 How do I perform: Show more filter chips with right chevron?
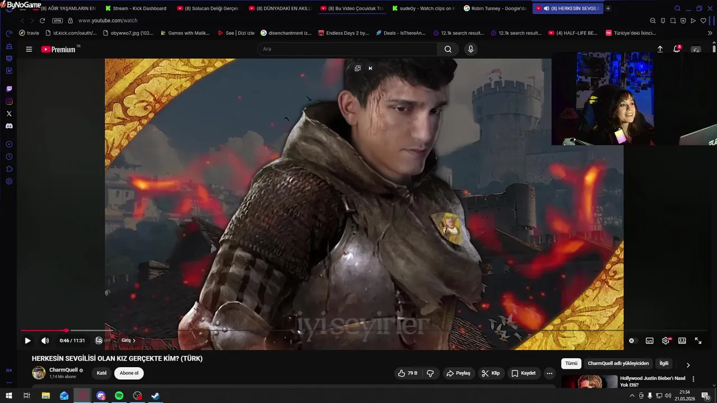pyautogui.click(x=688, y=365)
